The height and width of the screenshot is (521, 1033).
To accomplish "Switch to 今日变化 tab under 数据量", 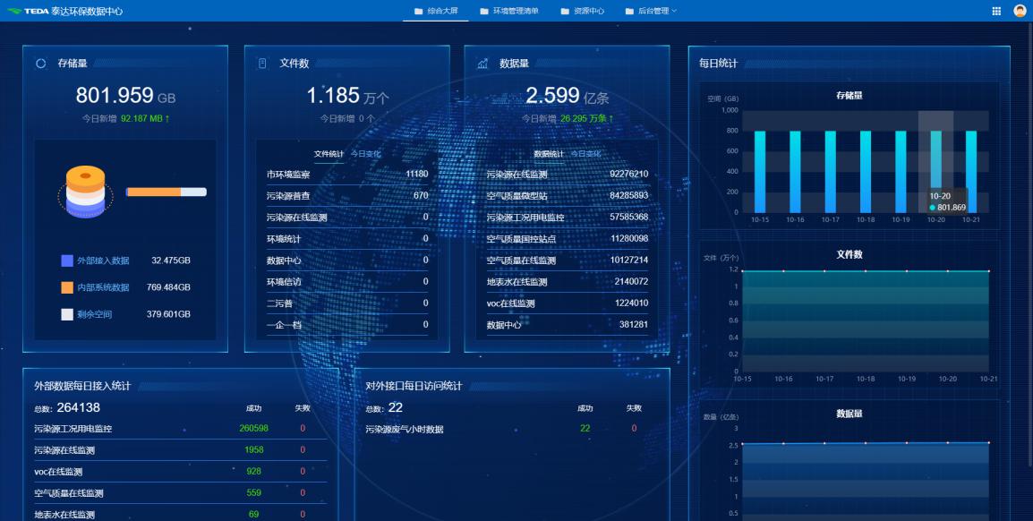I will (x=586, y=154).
